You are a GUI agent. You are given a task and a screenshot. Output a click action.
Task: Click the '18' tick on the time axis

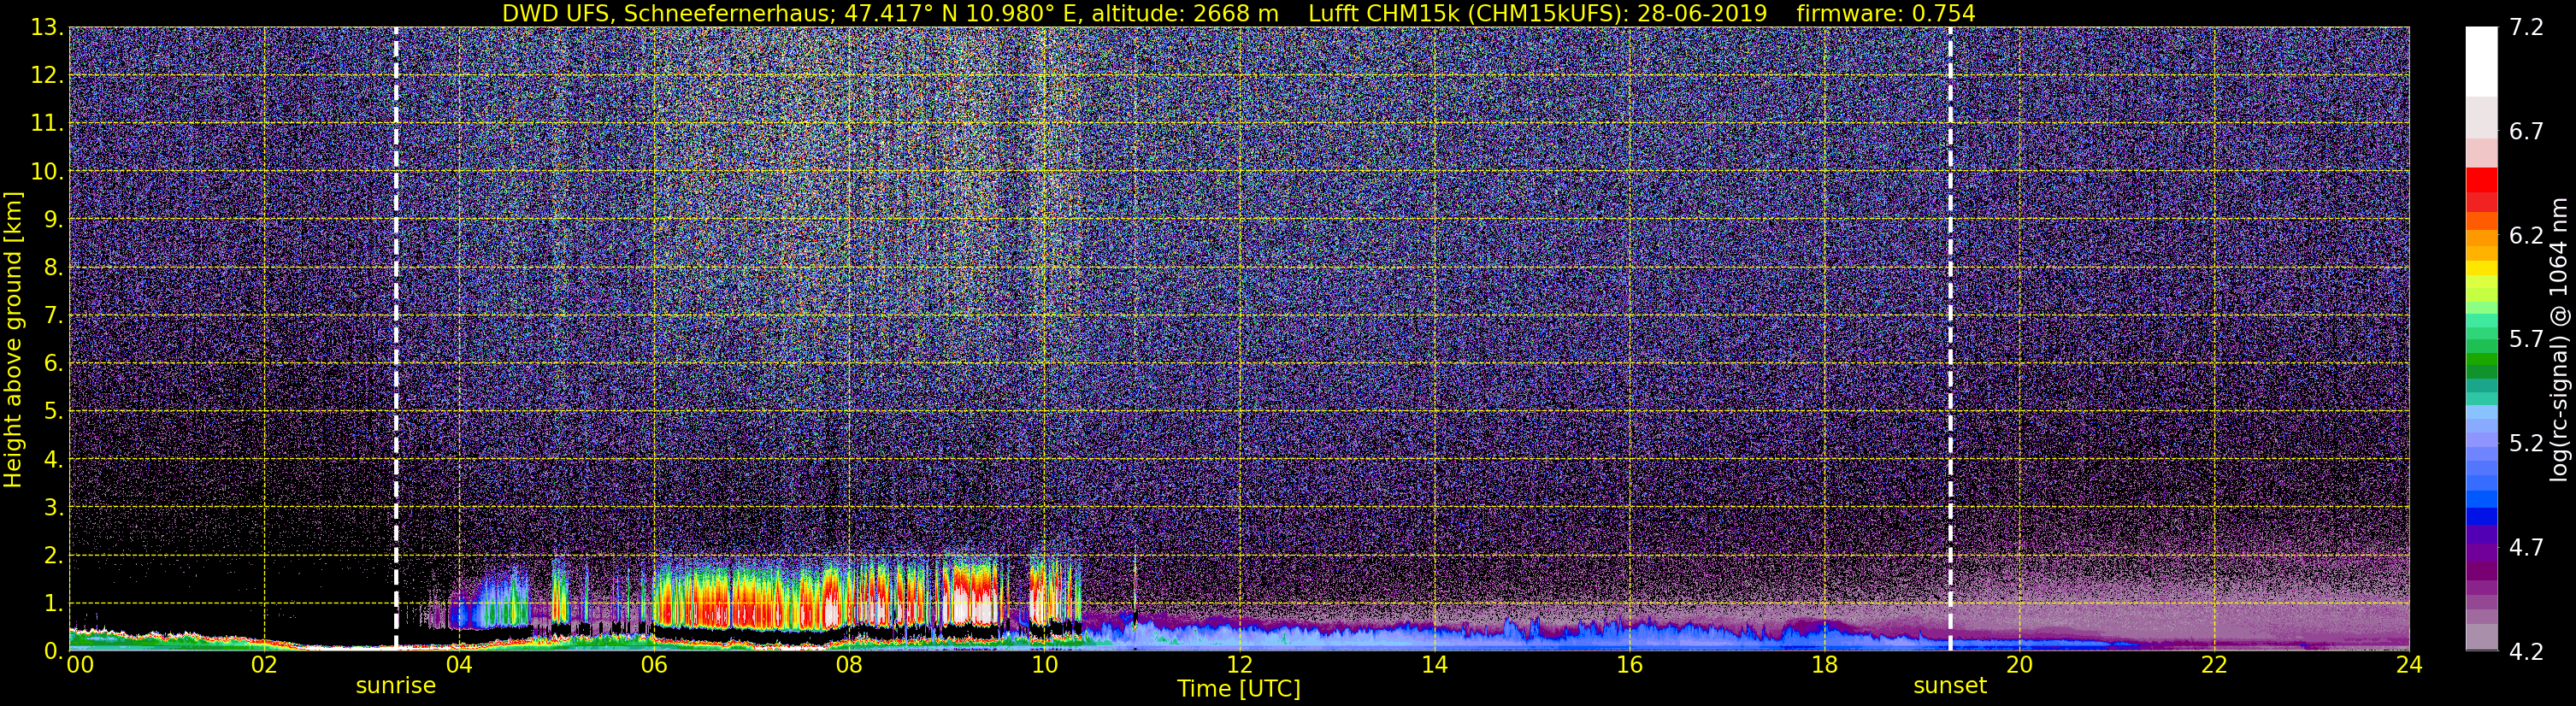(x=1824, y=665)
